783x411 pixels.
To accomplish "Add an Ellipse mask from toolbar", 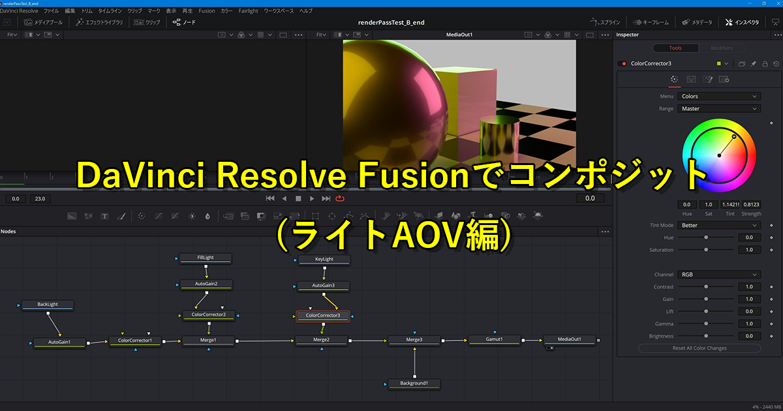I will 331,215.
